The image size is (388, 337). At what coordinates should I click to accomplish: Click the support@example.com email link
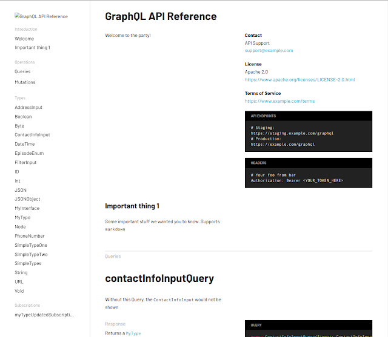[x=269, y=51]
